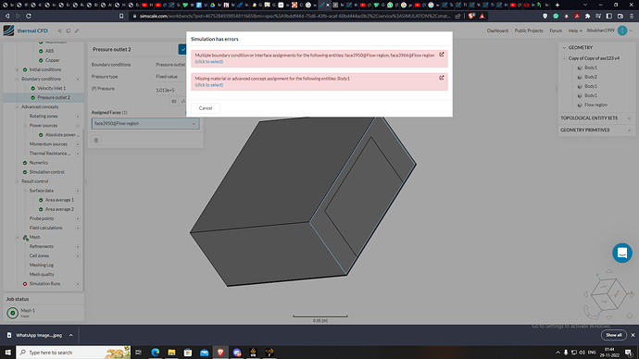This screenshot has height=359, width=639.
Task: Add probe points with plus icon
Action: click(78, 218)
